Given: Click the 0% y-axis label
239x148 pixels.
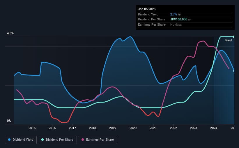Looking at the screenshot, I should [9, 121].
